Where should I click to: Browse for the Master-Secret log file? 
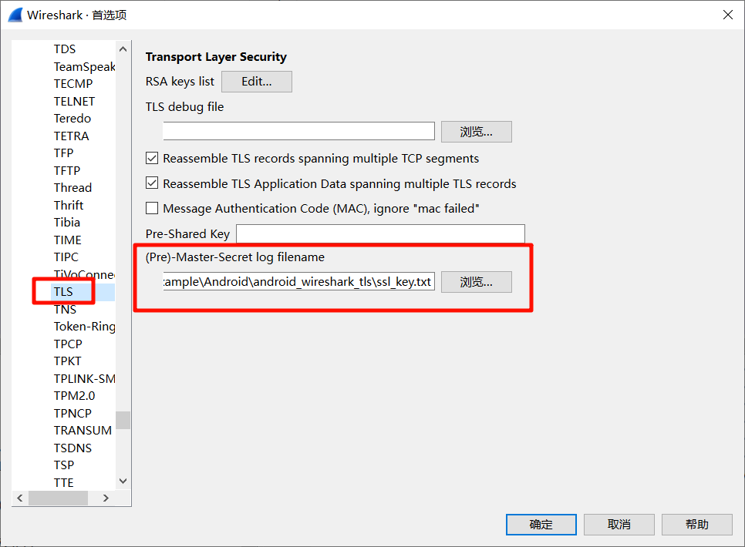pyautogui.click(x=476, y=282)
